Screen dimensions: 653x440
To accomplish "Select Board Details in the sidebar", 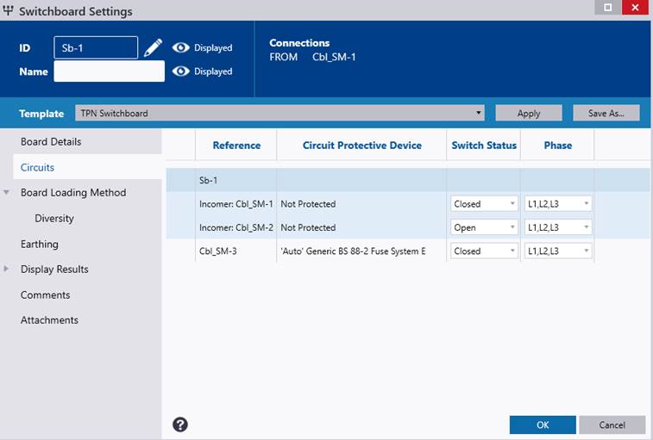I will coord(51,141).
